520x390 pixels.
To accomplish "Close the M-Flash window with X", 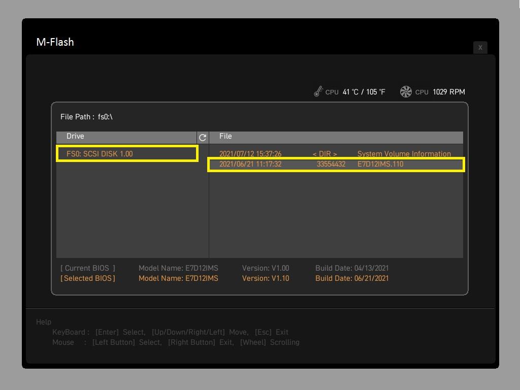I will point(480,47).
